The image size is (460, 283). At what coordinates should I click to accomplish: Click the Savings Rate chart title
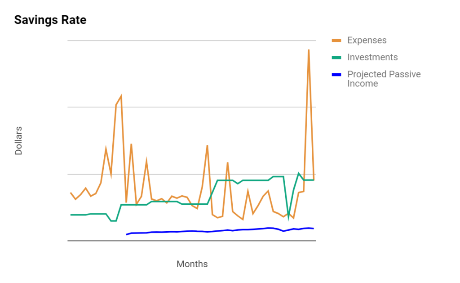(50, 20)
